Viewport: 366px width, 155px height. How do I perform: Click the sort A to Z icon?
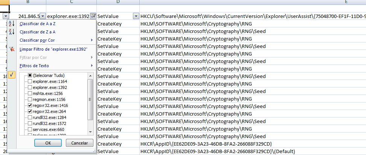point(11,24)
